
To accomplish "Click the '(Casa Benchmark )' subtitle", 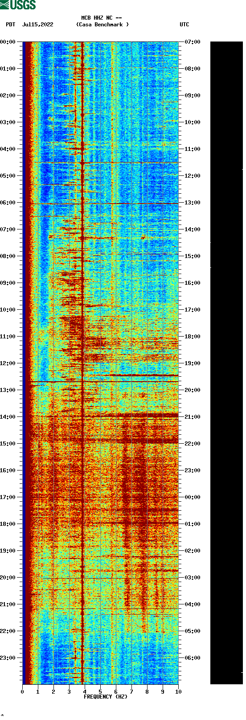I will click(102, 25).
